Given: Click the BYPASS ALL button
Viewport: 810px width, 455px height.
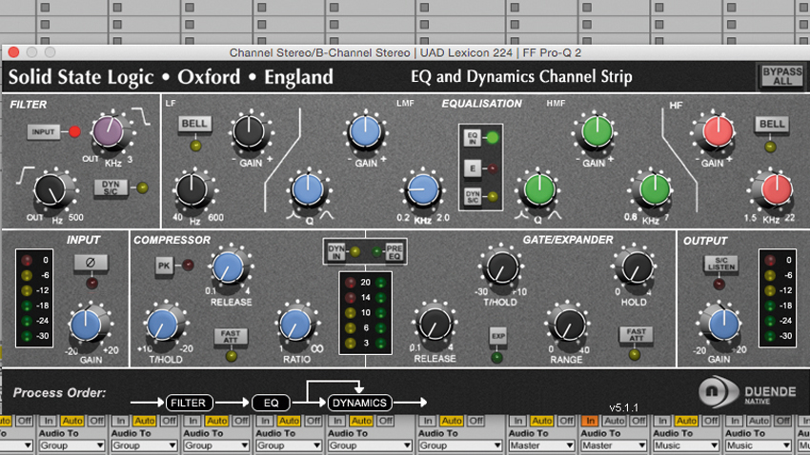Looking at the screenshot, I should (782, 76).
